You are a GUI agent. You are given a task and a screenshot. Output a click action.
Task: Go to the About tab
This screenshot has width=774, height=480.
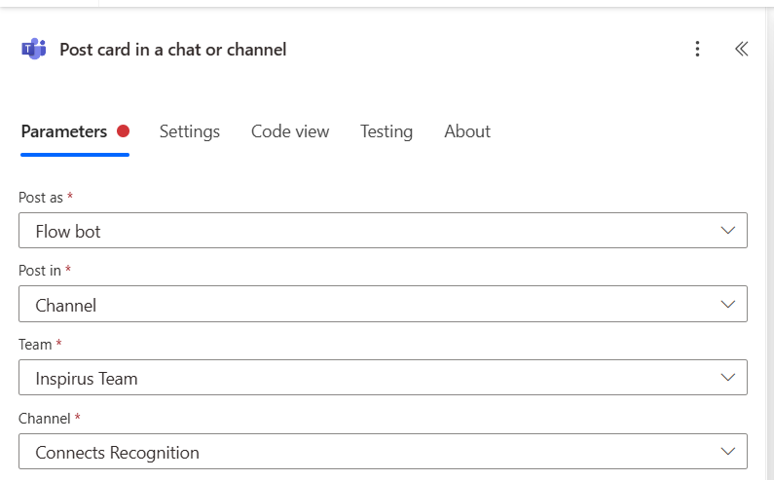point(467,131)
